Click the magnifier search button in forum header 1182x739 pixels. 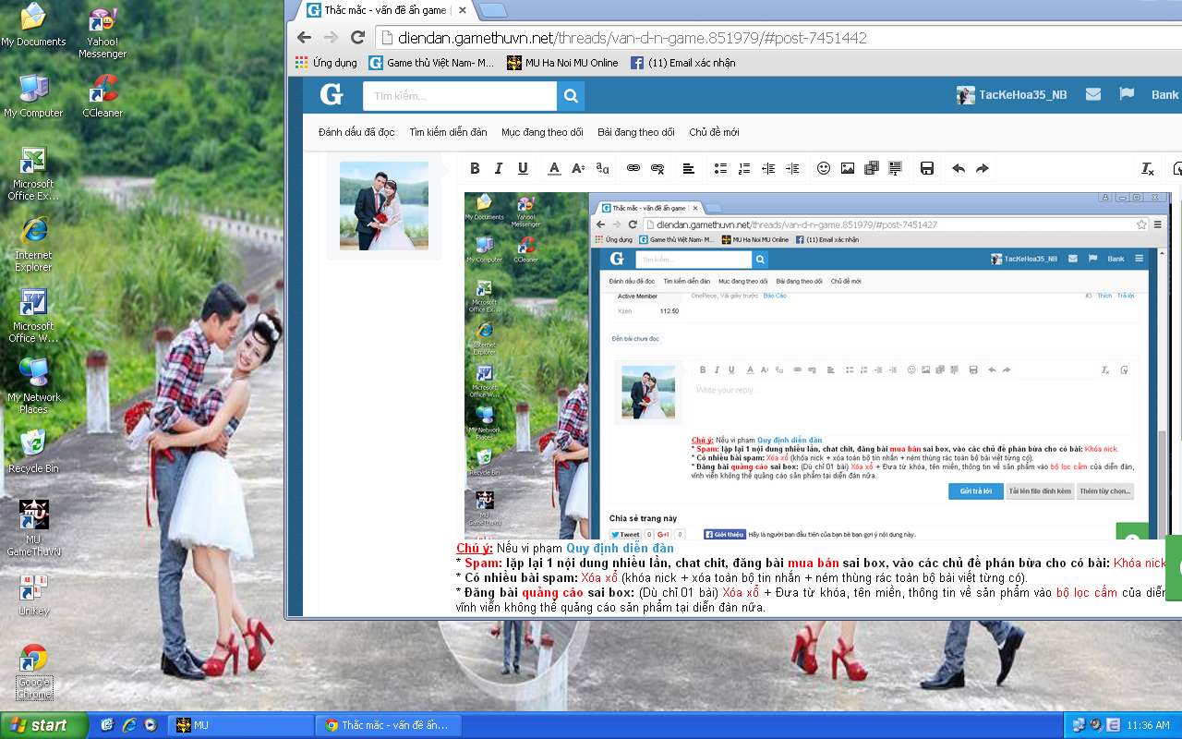[571, 96]
